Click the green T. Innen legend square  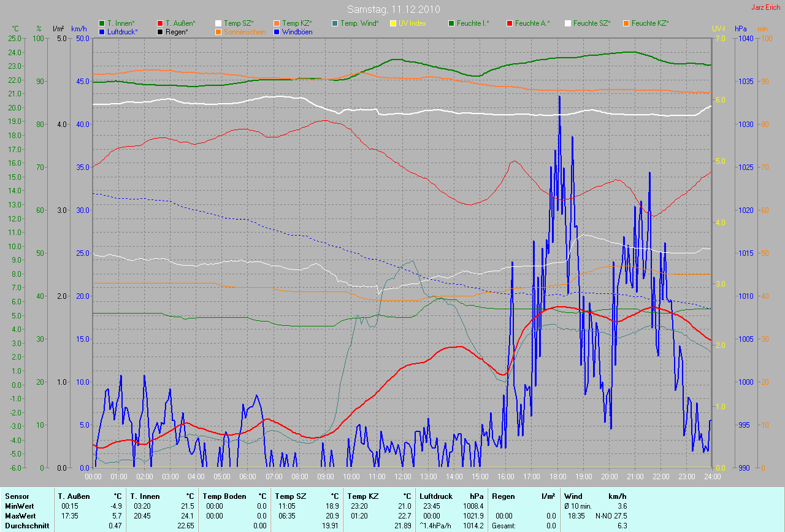tap(102, 23)
